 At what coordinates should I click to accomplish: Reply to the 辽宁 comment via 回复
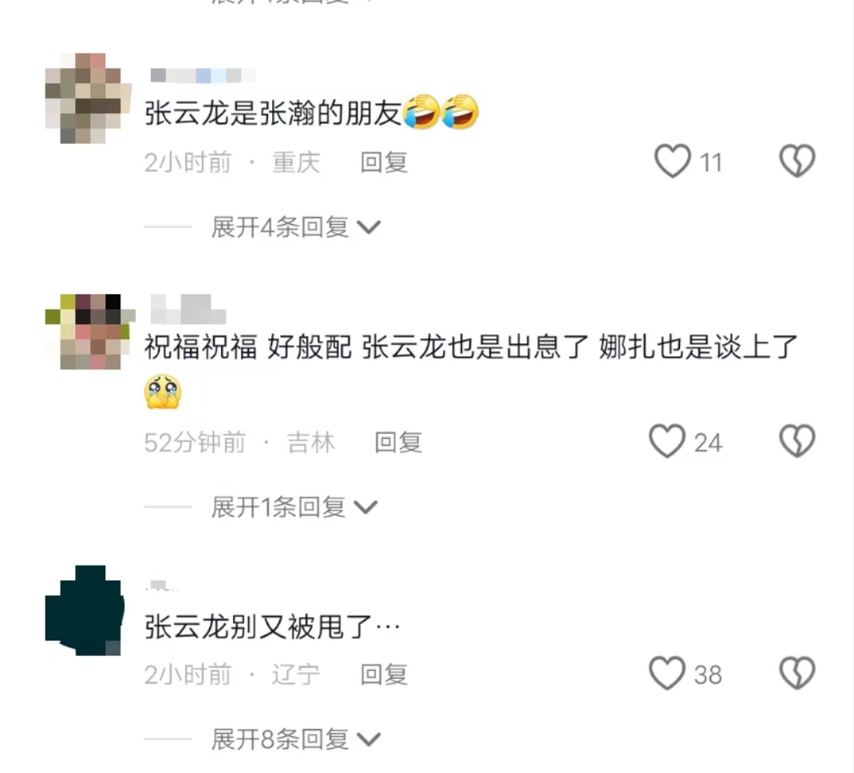coord(384,674)
